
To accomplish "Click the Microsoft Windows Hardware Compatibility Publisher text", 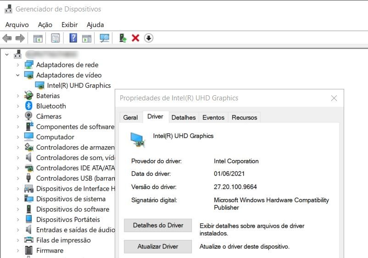I will pos(271,203).
